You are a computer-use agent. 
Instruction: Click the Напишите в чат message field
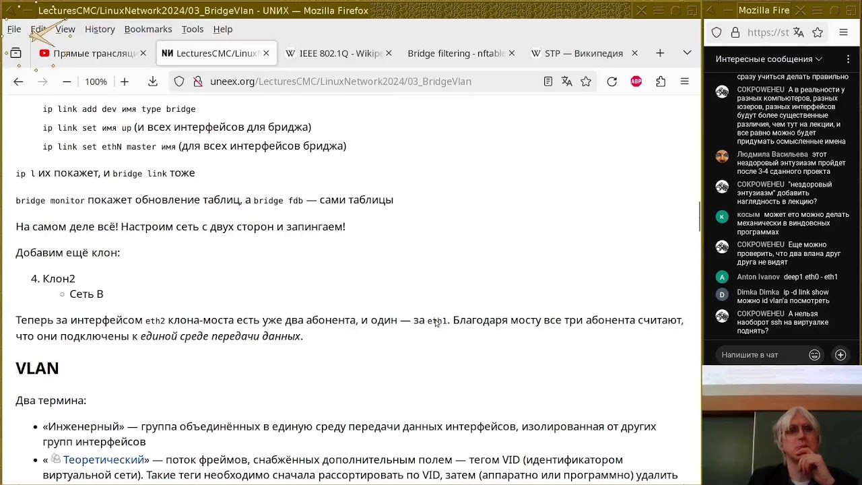pyautogui.click(x=760, y=355)
